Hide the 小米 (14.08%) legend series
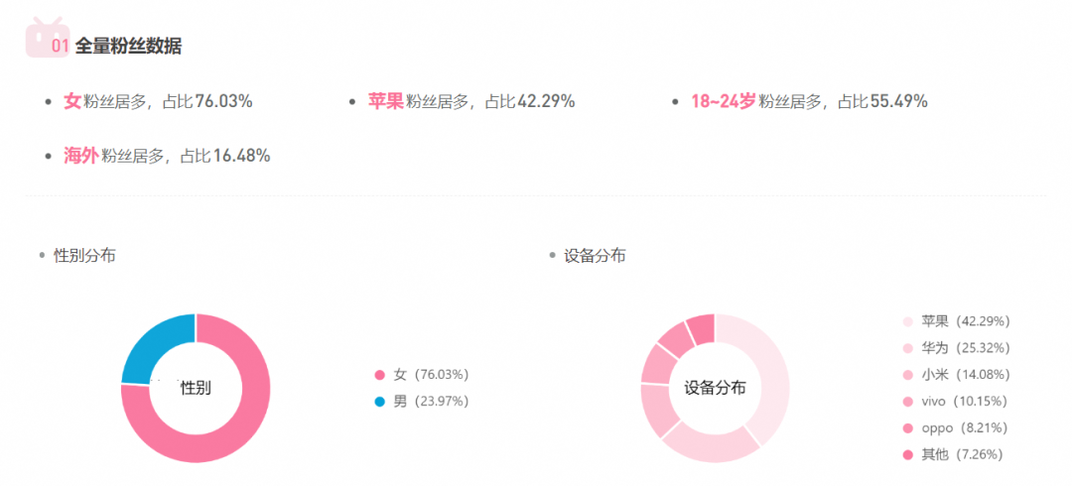This screenshot has height=486, width=1072. coord(965,375)
